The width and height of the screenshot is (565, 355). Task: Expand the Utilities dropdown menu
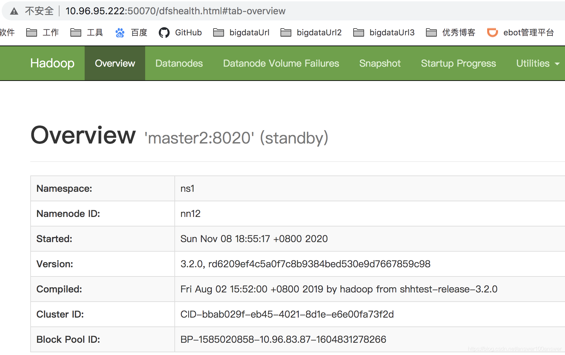click(538, 63)
